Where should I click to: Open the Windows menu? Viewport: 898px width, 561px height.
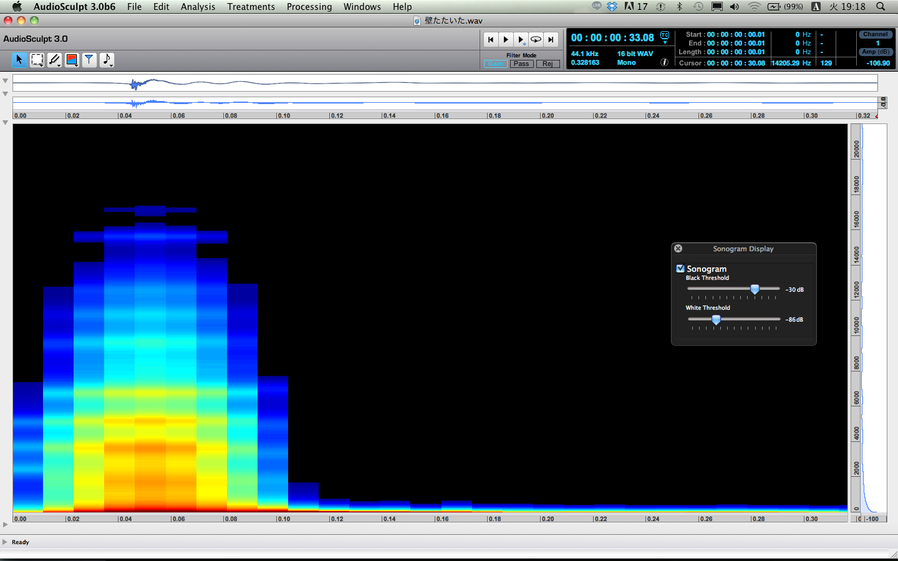point(362,7)
